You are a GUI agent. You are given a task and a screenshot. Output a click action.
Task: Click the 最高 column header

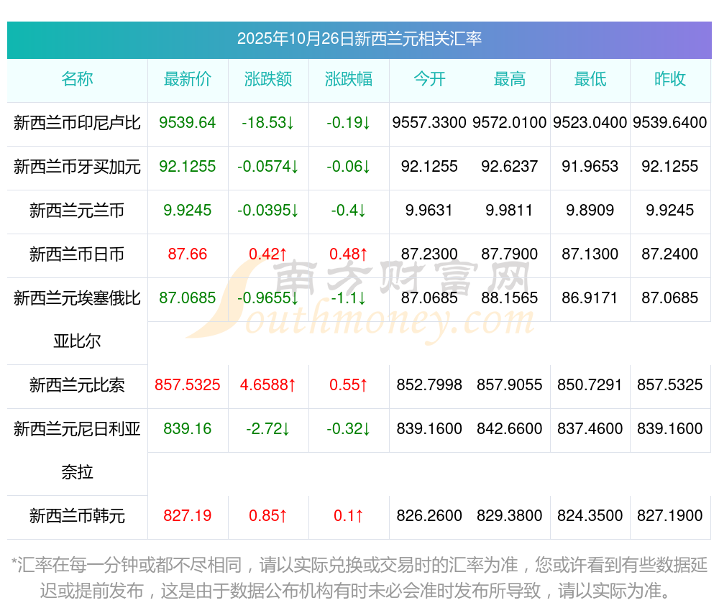(x=510, y=80)
